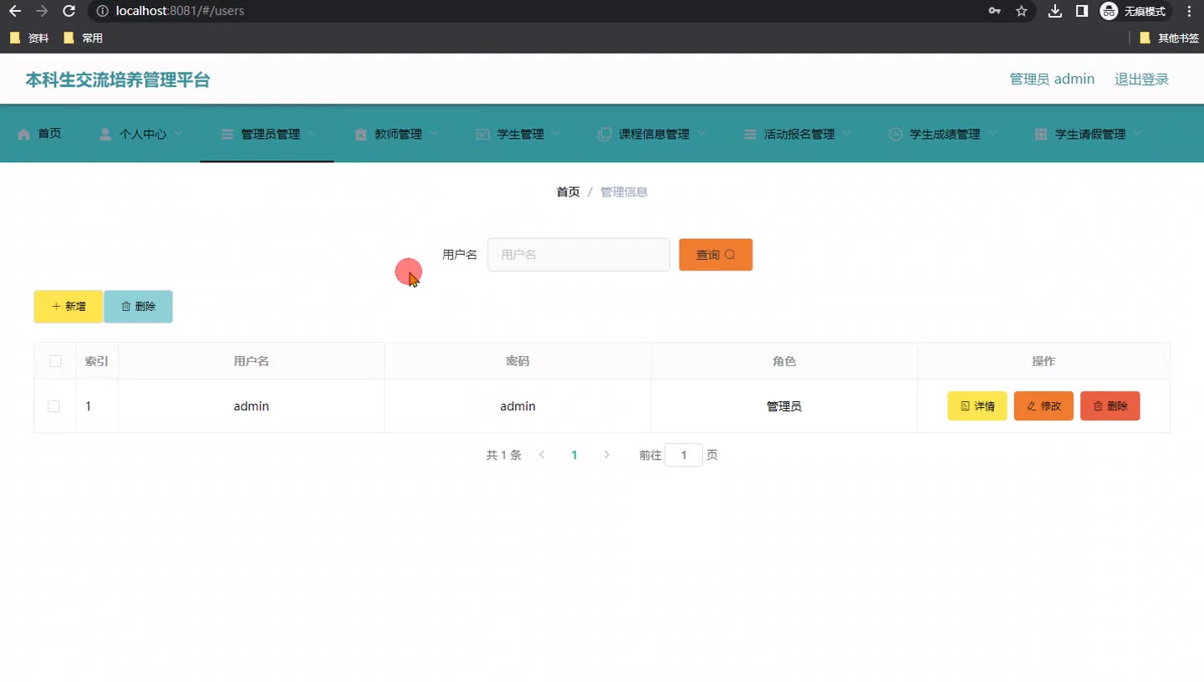Open the 常用 bookmark folder

click(83, 38)
